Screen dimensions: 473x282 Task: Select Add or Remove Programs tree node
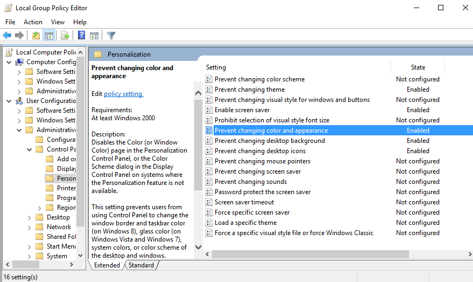coord(66,159)
